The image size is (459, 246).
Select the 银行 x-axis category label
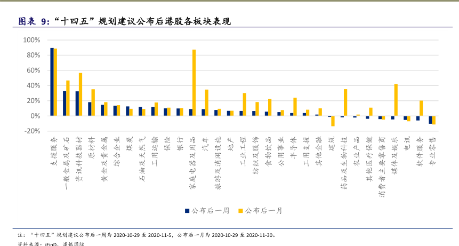coord(180,145)
